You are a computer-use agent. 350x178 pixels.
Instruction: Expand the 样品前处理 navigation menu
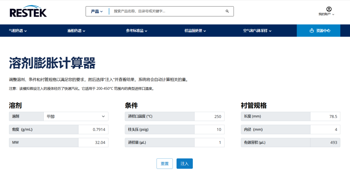pyautogui.click(x=195, y=30)
